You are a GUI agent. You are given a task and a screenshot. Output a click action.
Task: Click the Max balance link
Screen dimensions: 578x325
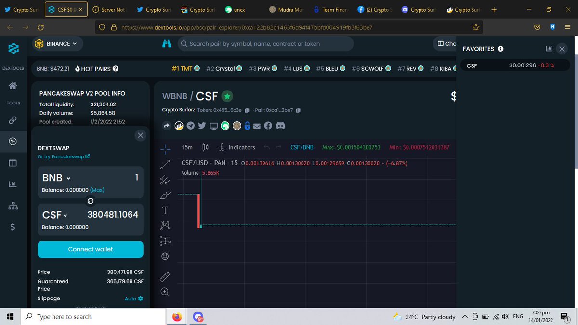[x=97, y=190]
